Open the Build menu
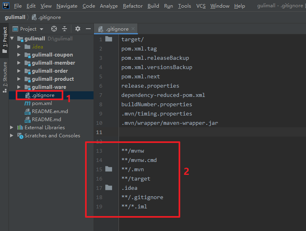 tap(153, 6)
